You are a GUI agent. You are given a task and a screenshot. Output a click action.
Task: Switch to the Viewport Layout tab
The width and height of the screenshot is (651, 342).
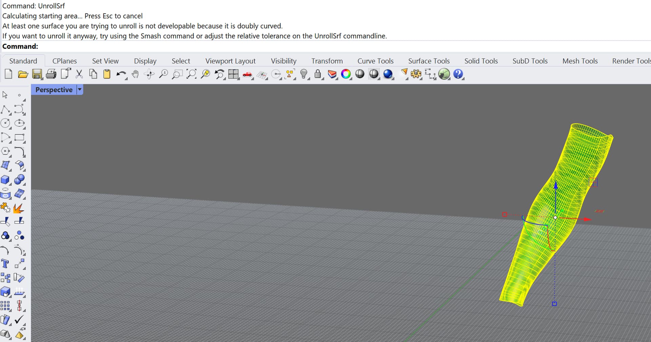(230, 61)
